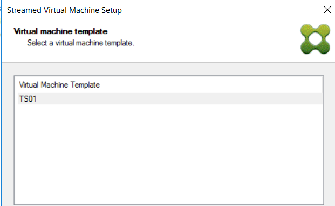Sort by Virtual Machine Template column header
This screenshot has height=206, width=335.
170,85
